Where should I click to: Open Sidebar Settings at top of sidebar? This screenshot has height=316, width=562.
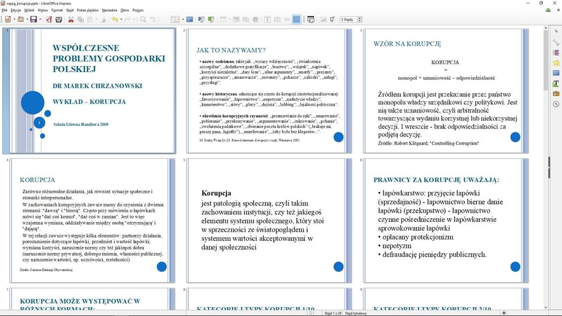pyautogui.click(x=556, y=32)
